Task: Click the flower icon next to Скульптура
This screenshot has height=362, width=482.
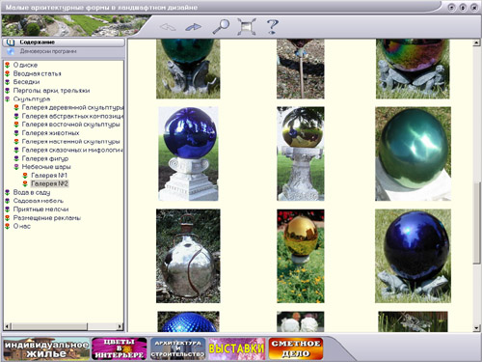Action: [8, 99]
